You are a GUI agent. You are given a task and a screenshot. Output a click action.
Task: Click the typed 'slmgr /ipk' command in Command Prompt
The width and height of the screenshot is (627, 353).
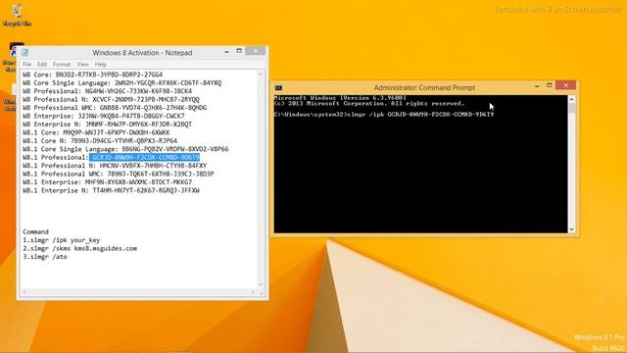[420, 115]
